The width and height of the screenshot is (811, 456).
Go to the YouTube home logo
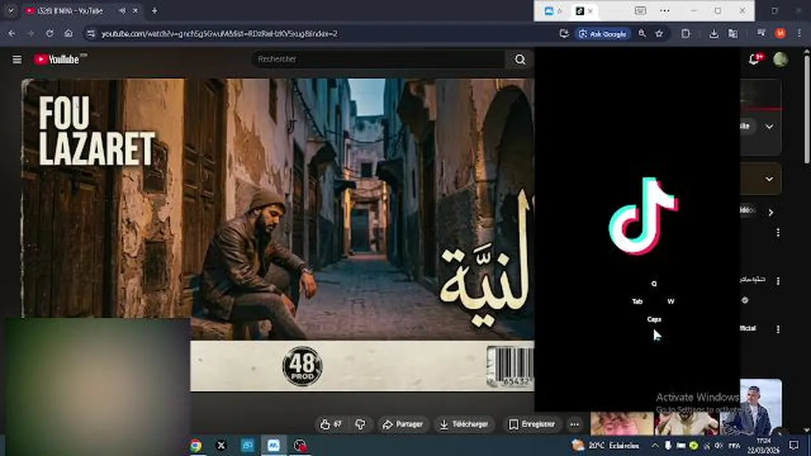point(58,59)
